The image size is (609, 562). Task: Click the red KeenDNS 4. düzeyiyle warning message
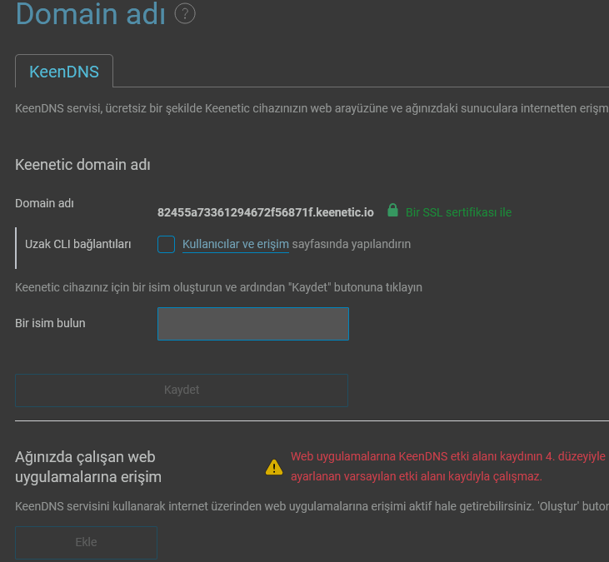pyautogui.click(x=450, y=466)
